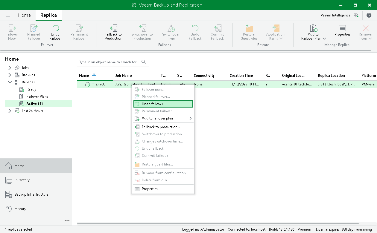Choose Undo failover in context menu
This screenshot has width=377, height=233.
tap(163, 104)
